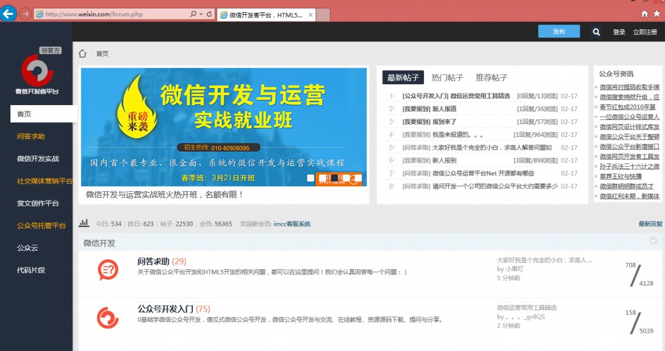Go back with the browser back arrow
The width and height of the screenshot is (665, 351).
(x=8, y=14)
